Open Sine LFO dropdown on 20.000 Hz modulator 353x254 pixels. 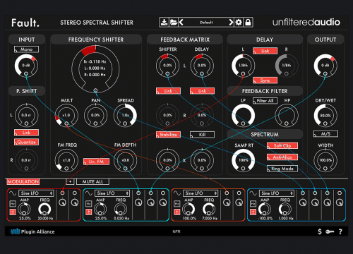pyautogui.click(x=36, y=193)
